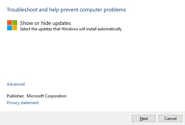185x125 pixels.
Task: Click the Windows four-color logo icon
Action: point(12,25)
